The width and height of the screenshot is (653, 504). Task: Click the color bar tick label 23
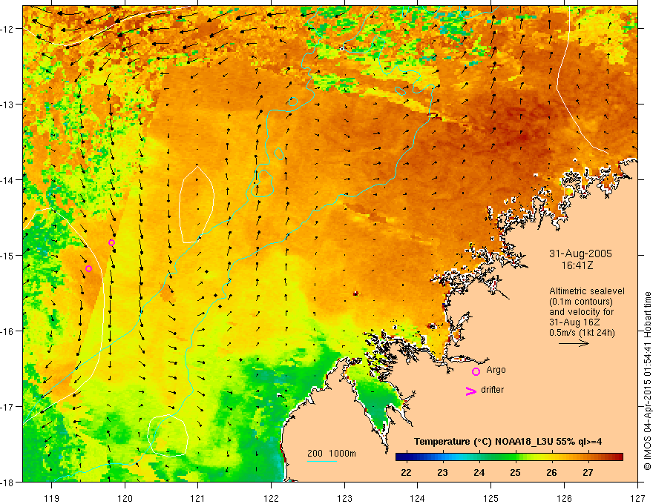(x=442, y=473)
